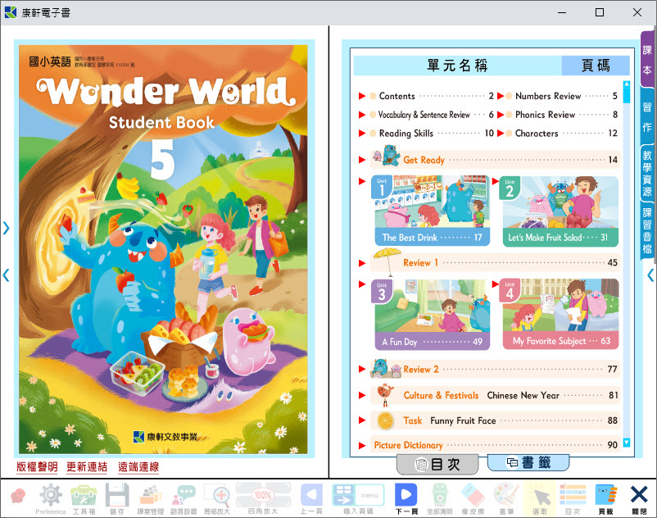657x518 pixels.
Task: Select the 目次 contents tab
Action: pos(437,465)
